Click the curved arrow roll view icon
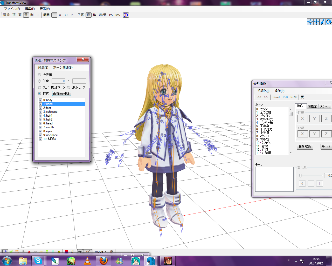Viewport: 332px width, 266px height. 329,22
